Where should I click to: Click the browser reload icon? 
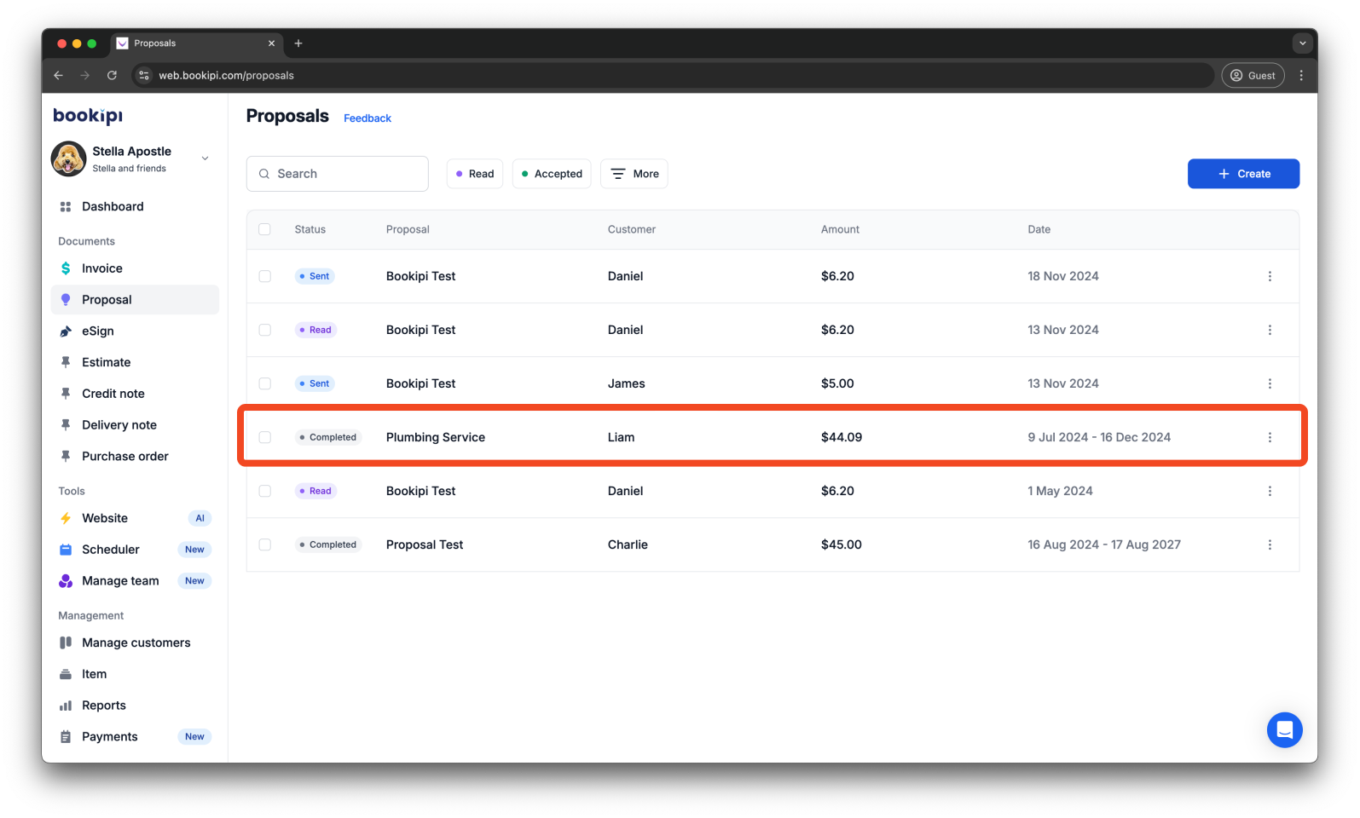pos(112,75)
